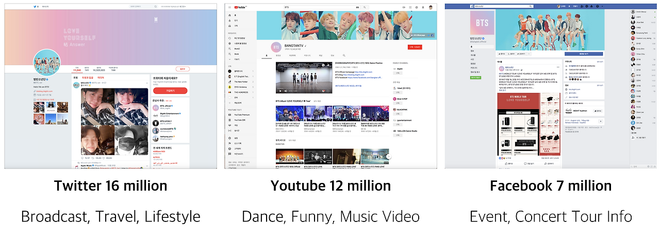Image resolution: width=660 pixels, height=241 pixels.
Task: Click the red follow button on Twitter profile
Action: click(182, 69)
